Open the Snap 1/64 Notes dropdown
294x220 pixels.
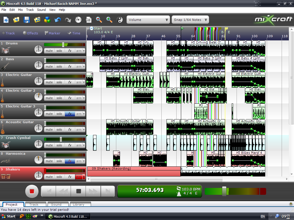coord(190,20)
